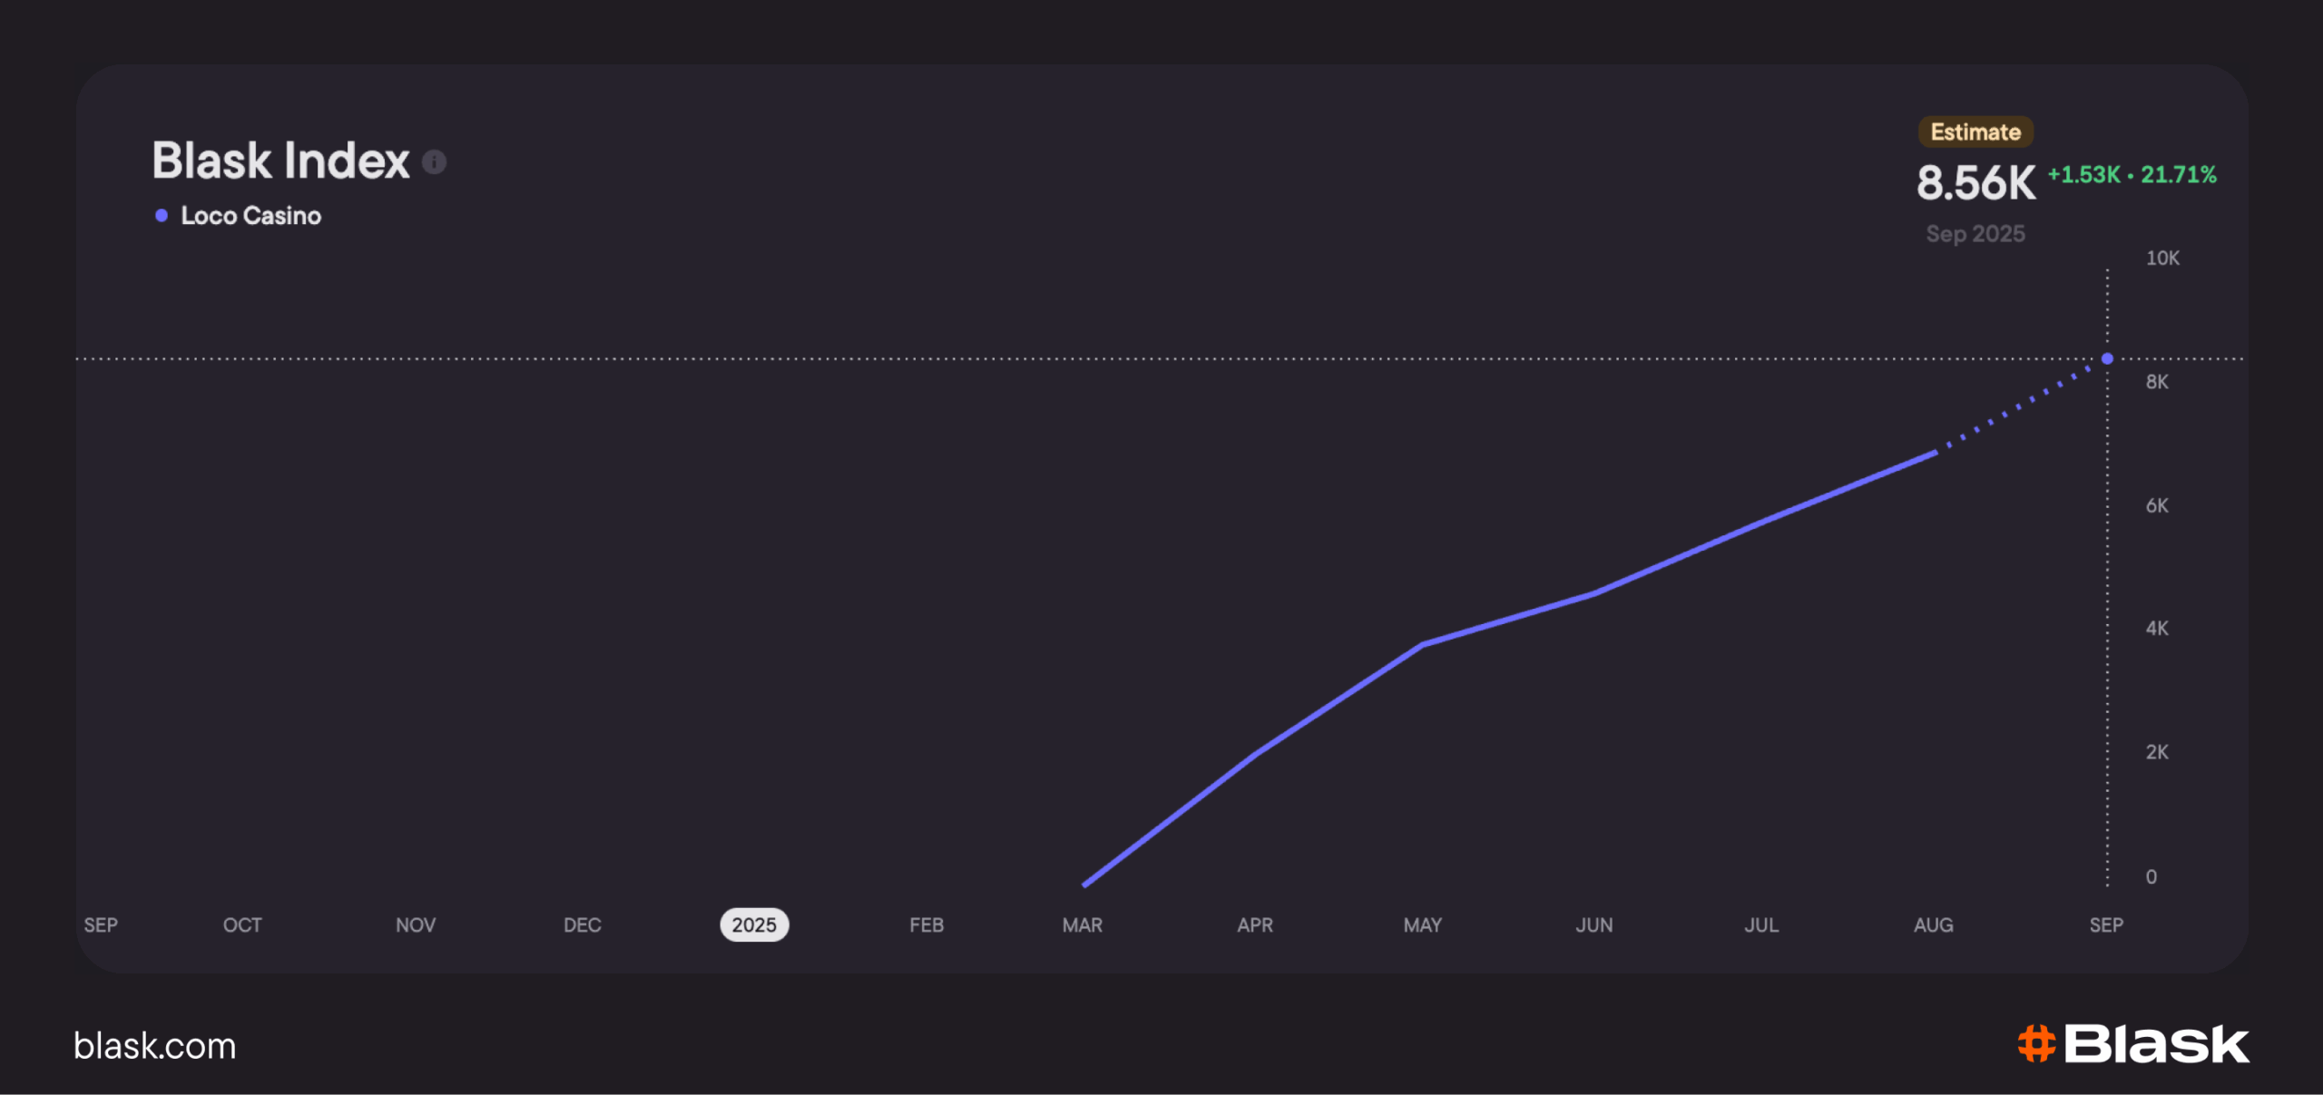The width and height of the screenshot is (2323, 1095).
Task: Click the first SEP label at left
Action: [101, 925]
